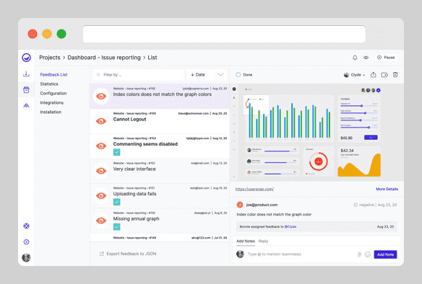Click Export feedback to JSON
This screenshot has height=284, width=422.
(x=132, y=254)
